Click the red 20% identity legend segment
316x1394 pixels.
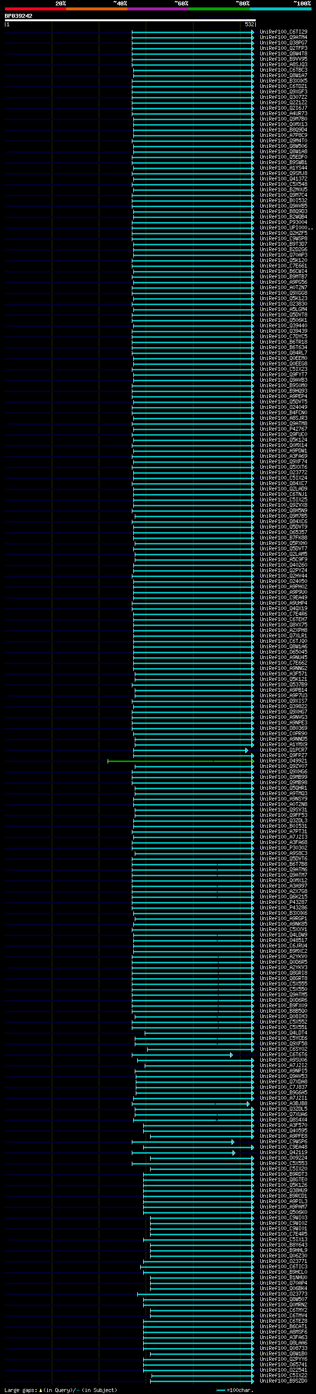pyautogui.click(x=35, y=9)
